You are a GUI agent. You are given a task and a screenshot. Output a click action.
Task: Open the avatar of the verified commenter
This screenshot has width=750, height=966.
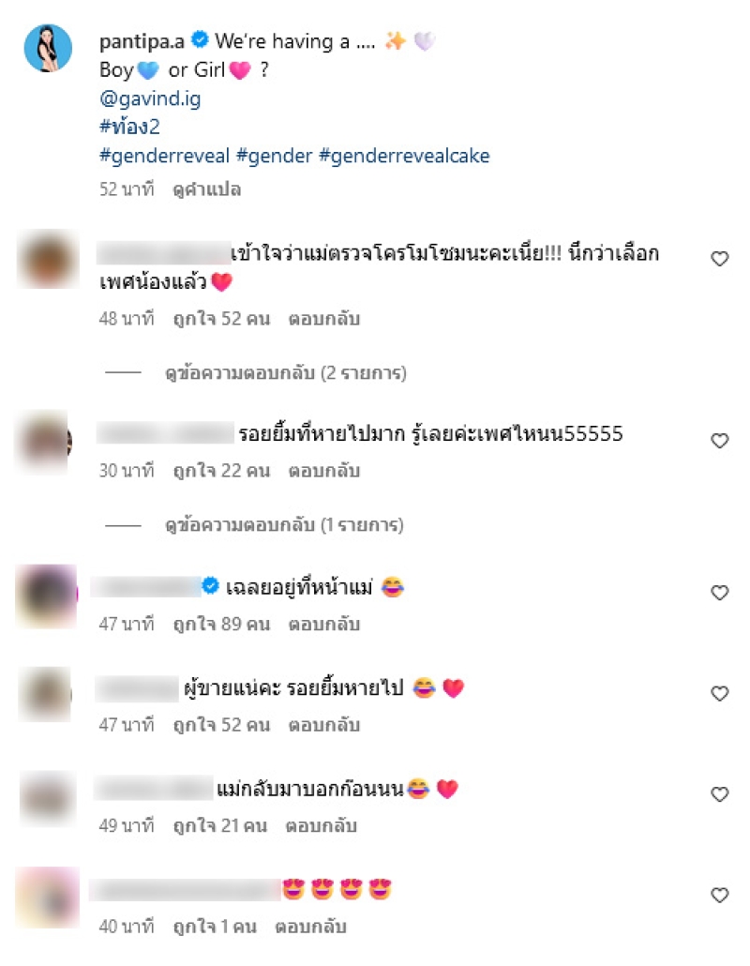[x=47, y=596]
